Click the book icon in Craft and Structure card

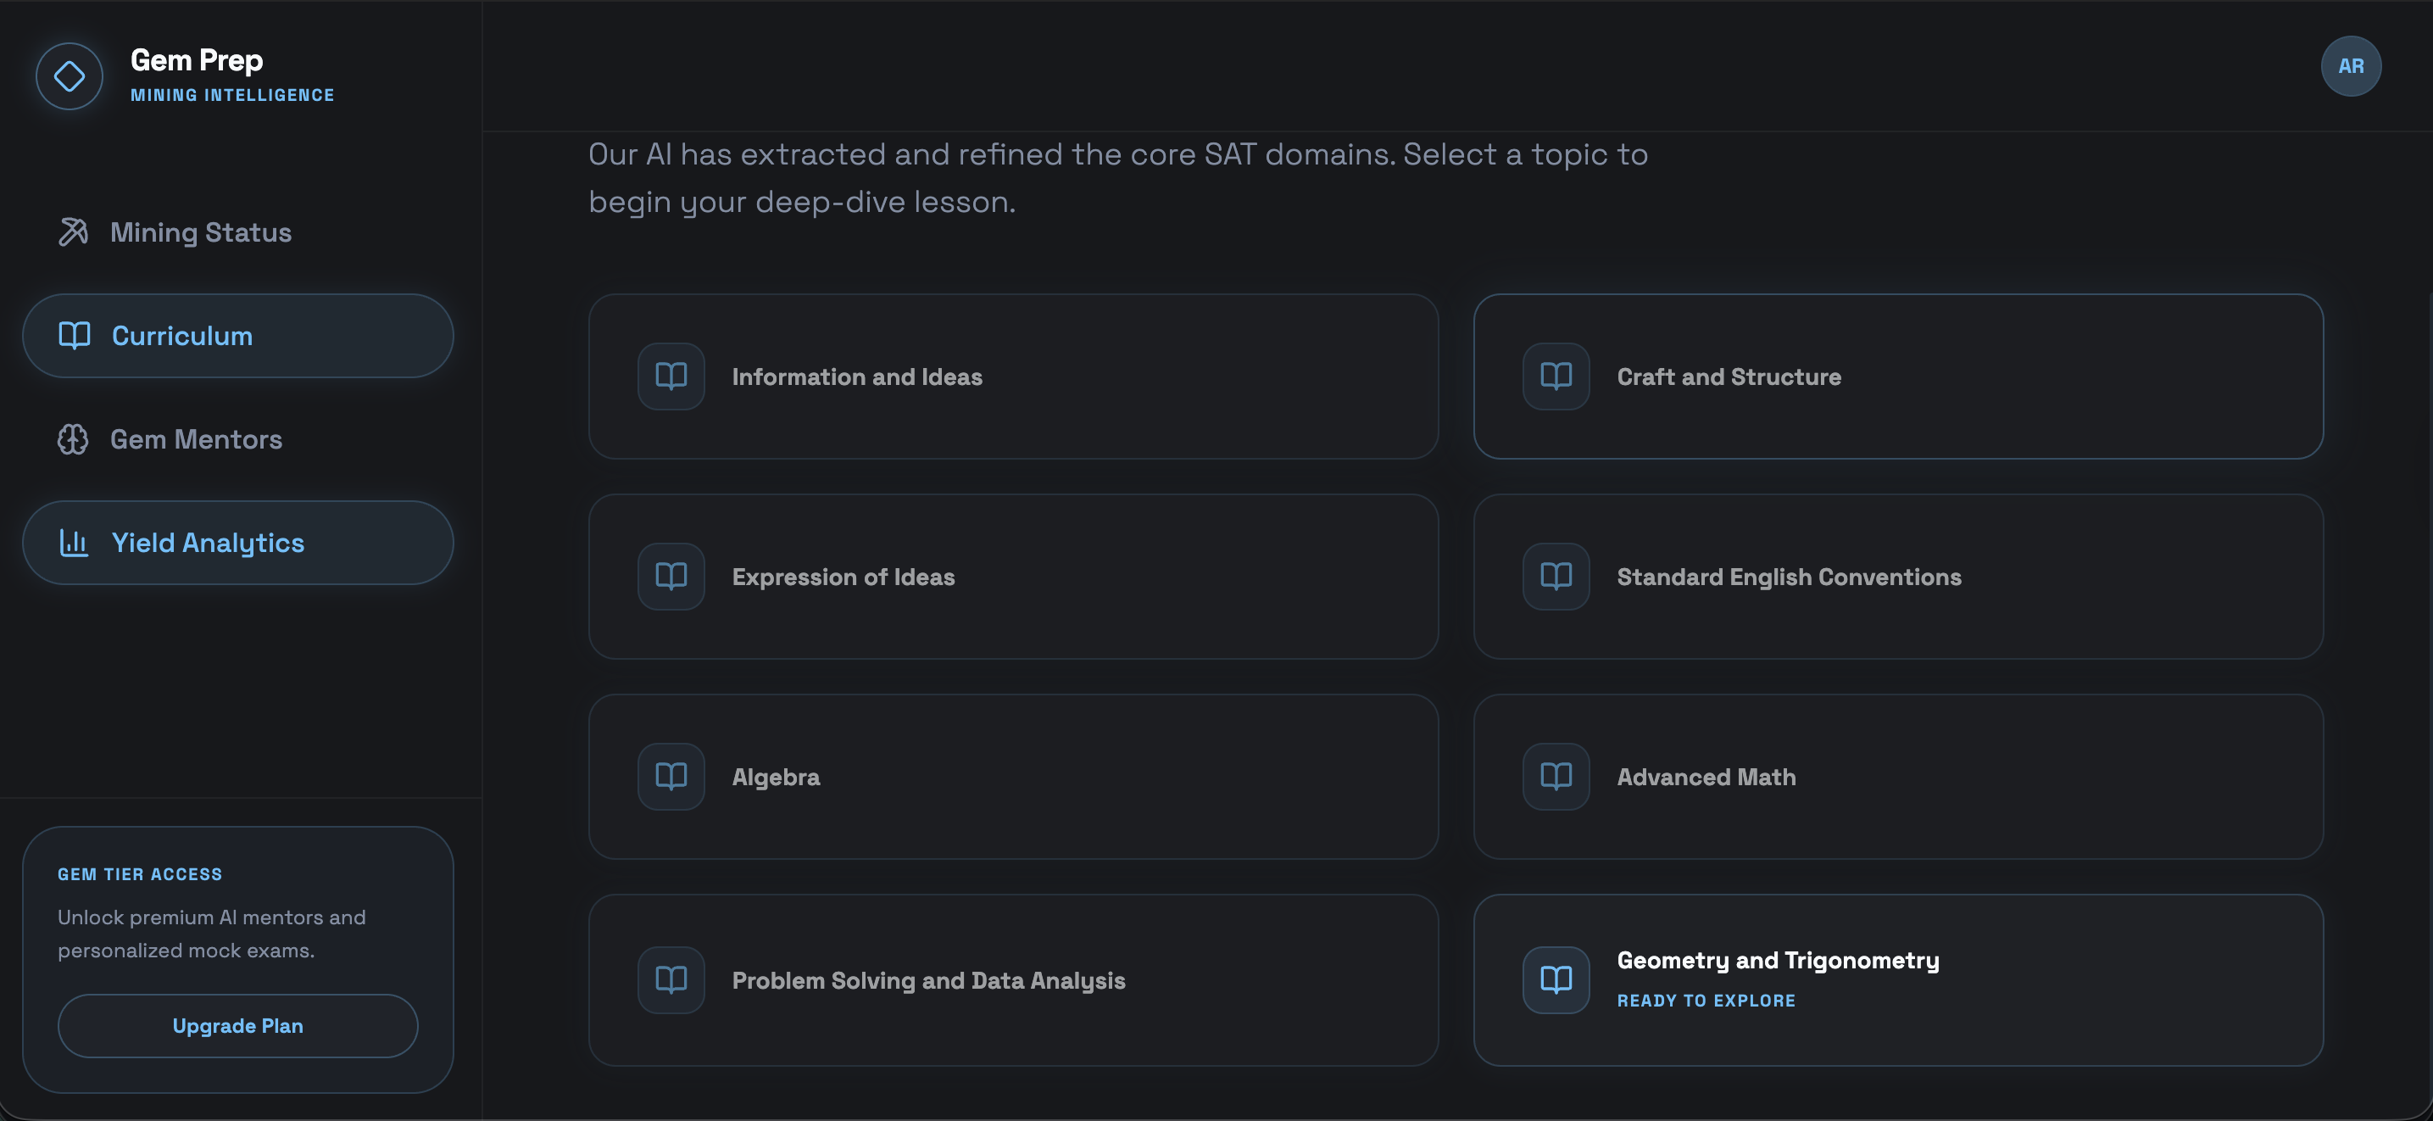(1556, 376)
